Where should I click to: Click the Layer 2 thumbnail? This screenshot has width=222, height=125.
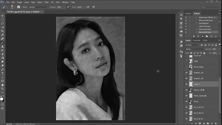pyautogui.click(x=191, y=84)
